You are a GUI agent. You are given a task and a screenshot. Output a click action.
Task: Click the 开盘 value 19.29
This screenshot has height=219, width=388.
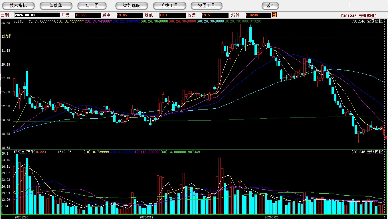(88, 15)
